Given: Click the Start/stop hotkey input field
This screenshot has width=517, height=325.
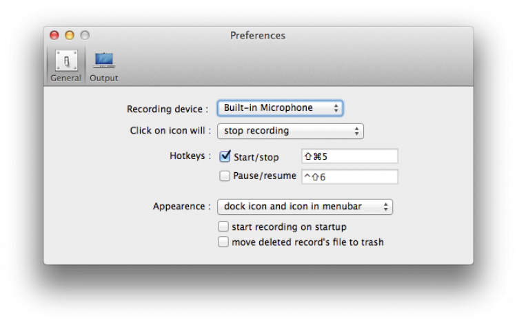Looking at the screenshot, I should pyautogui.click(x=349, y=156).
